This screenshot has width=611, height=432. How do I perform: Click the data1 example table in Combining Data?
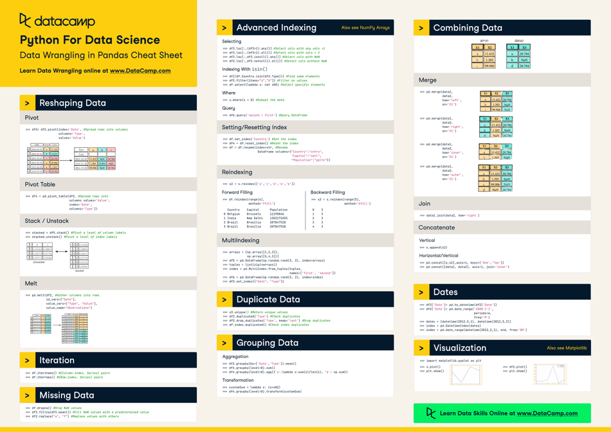484,56
